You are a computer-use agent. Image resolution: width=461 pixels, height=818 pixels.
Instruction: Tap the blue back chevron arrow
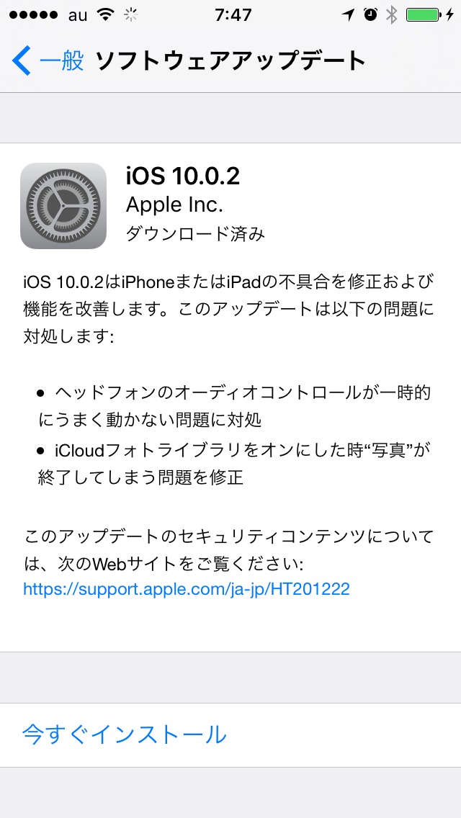click(x=22, y=60)
